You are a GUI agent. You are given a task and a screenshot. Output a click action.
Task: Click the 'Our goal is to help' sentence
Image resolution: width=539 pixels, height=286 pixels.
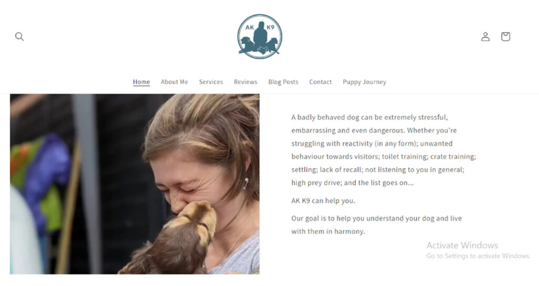pyautogui.click(x=376, y=225)
